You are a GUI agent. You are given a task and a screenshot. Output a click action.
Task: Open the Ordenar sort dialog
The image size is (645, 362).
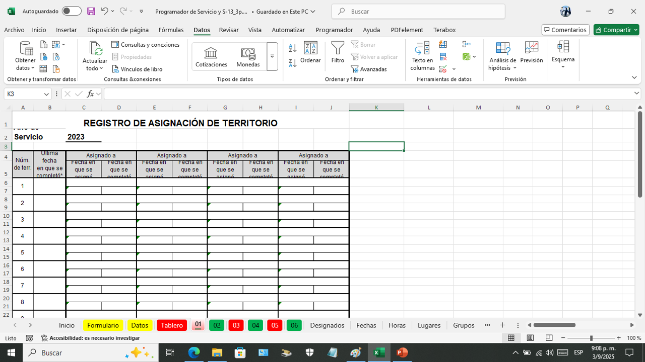click(x=310, y=53)
